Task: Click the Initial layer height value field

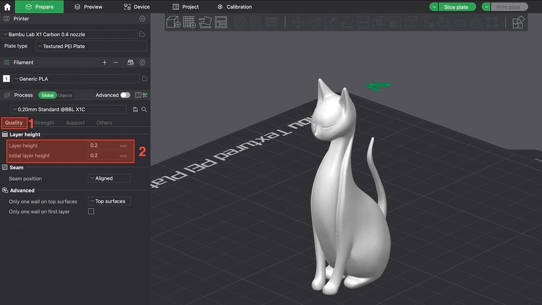Action: click(109, 155)
